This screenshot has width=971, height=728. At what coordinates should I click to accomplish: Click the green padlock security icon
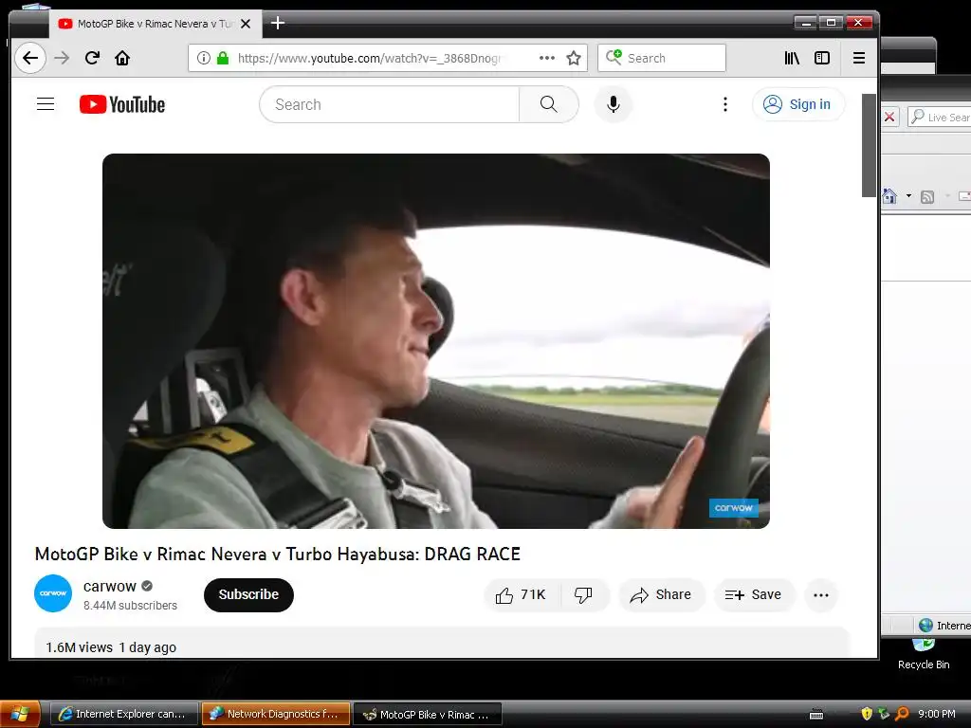pos(222,58)
